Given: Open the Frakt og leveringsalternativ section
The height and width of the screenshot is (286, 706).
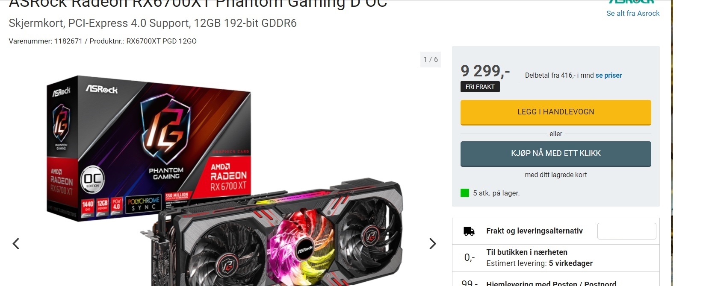Looking at the screenshot, I should [x=535, y=231].
